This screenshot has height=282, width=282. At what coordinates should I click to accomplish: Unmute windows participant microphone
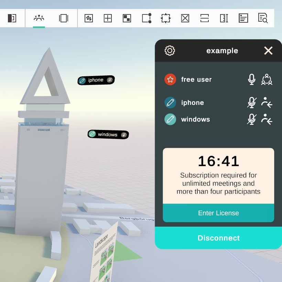[252, 119]
